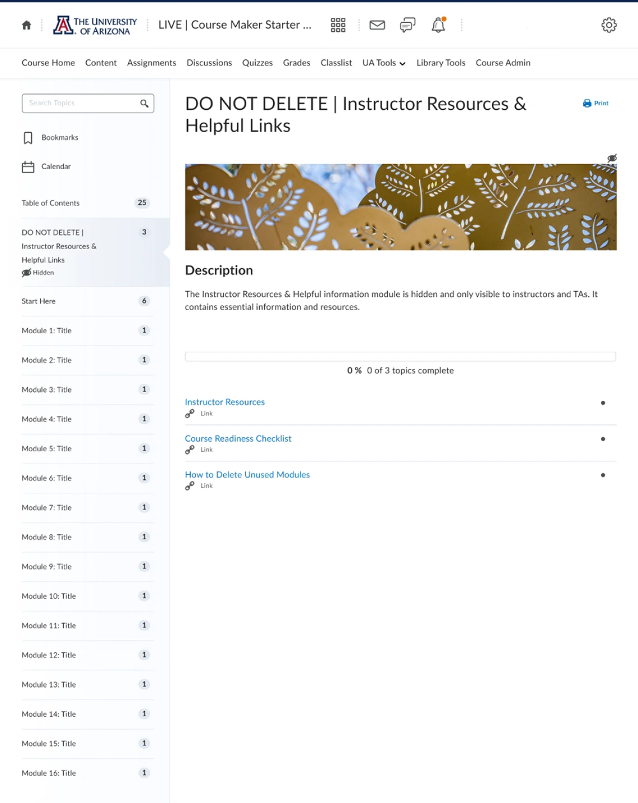Select Module 6: Title in the sidebar
Viewport: 638px width, 803px height.
88,478
